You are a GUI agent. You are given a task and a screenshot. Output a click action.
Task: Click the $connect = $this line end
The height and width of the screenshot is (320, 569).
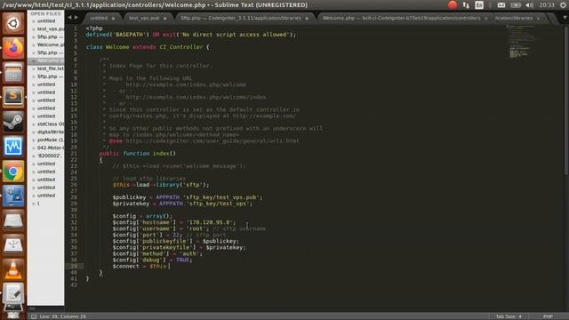170,267
